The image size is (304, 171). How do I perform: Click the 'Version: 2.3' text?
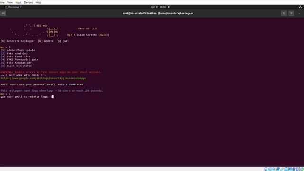pos(87,28)
